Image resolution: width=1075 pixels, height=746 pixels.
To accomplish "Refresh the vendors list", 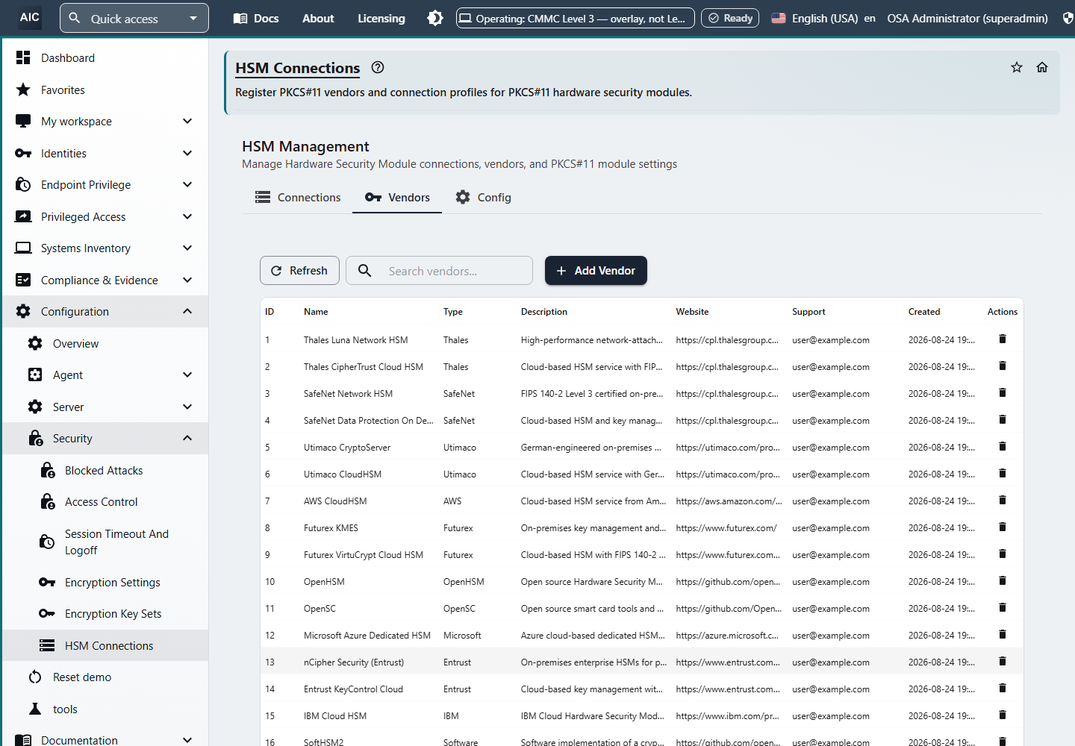I will coord(299,270).
